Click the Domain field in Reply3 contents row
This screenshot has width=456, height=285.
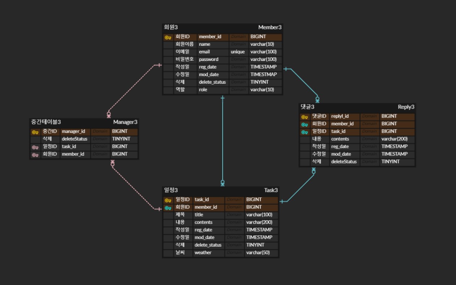point(370,139)
